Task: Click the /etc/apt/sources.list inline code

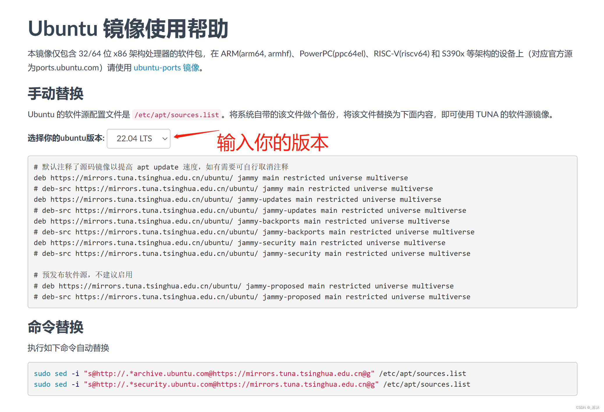Action: (177, 115)
